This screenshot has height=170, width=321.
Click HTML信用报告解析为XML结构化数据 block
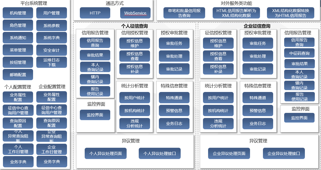236,13
